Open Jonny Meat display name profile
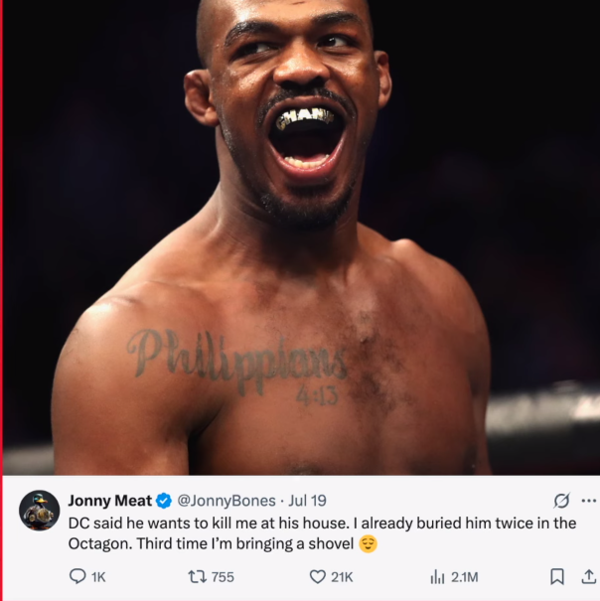600x601 pixels. point(109,501)
